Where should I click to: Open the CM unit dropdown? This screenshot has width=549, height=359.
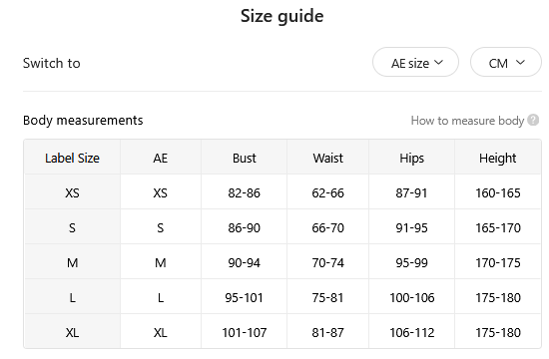(x=506, y=62)
